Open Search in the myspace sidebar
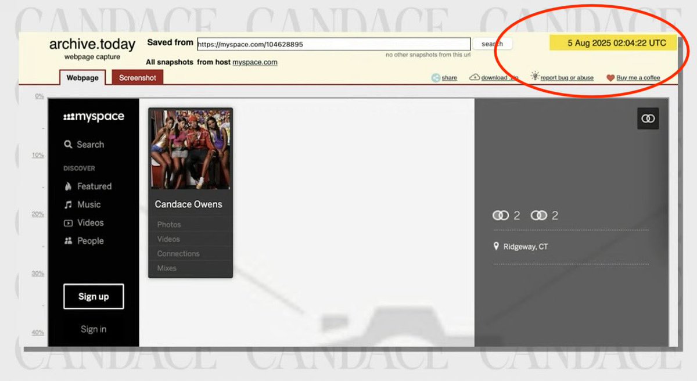697x381 pixels. tap(91, 145)
